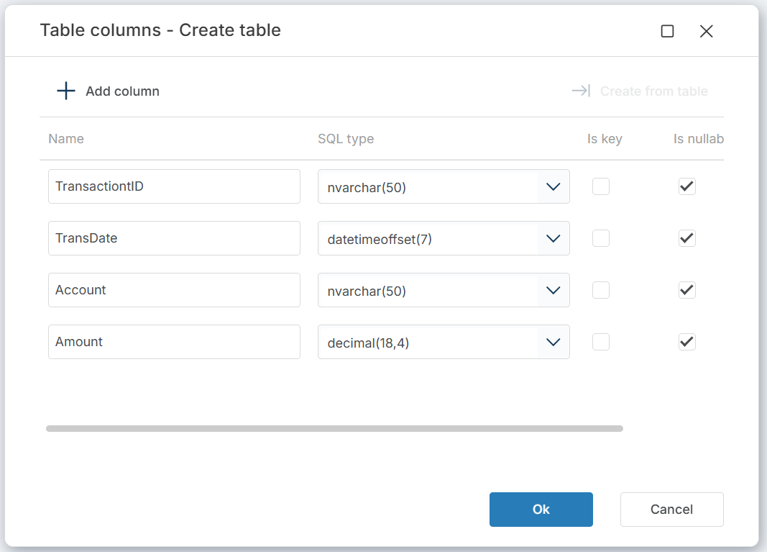Edit the TransactiontID name field
The width and height of the screenshot is (767, 552).
[x=174, y=186]
